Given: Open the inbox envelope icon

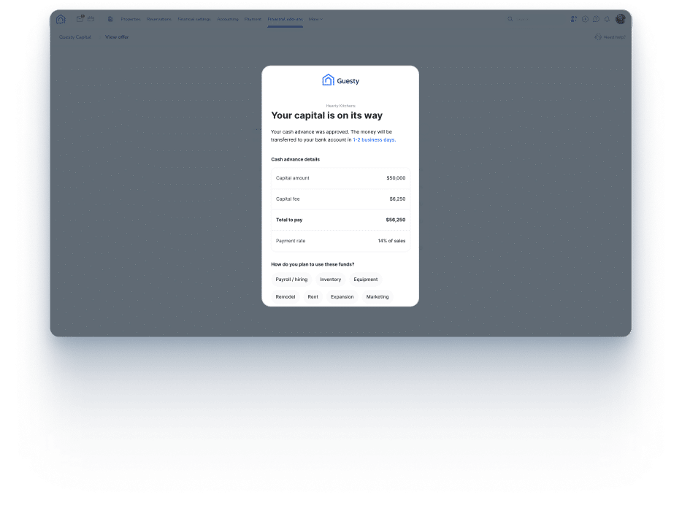Looking at the screenshot, I should (80, 19).
